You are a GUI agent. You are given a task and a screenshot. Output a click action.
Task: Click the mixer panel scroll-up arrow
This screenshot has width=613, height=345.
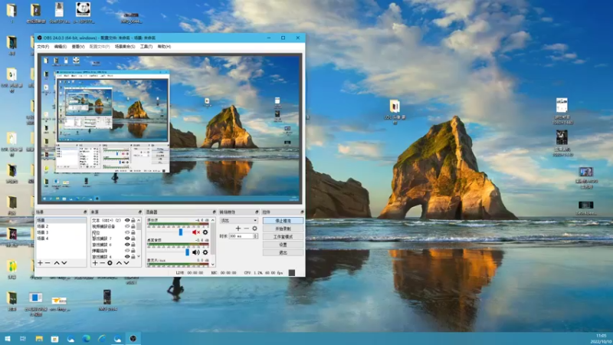pyautogui.click(x=213, y=220)
